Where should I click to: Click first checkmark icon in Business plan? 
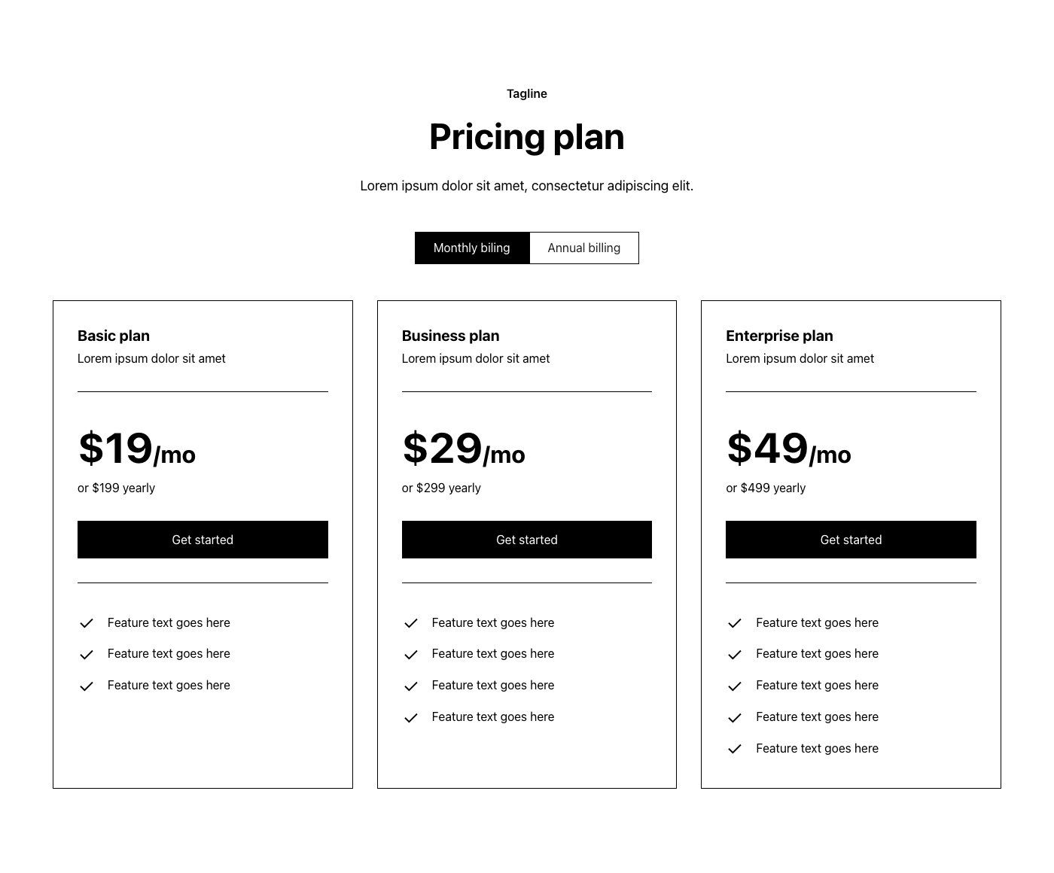(411, 623)
